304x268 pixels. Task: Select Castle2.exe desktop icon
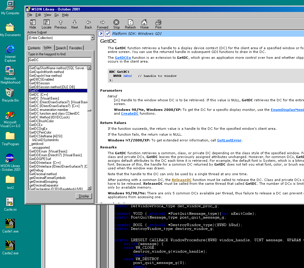point(10,248)
